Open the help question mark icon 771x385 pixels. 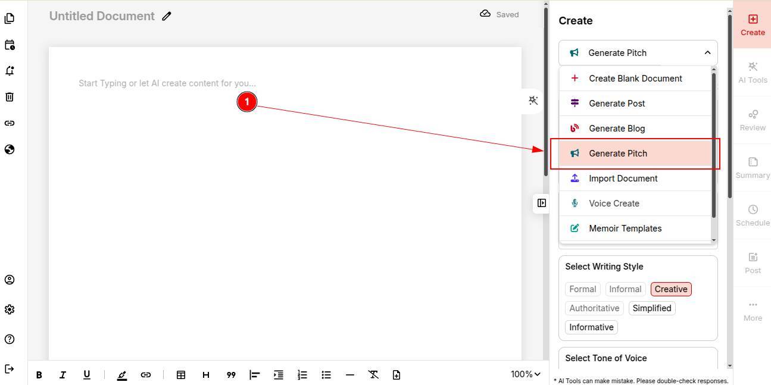click(x=10, y=339)
